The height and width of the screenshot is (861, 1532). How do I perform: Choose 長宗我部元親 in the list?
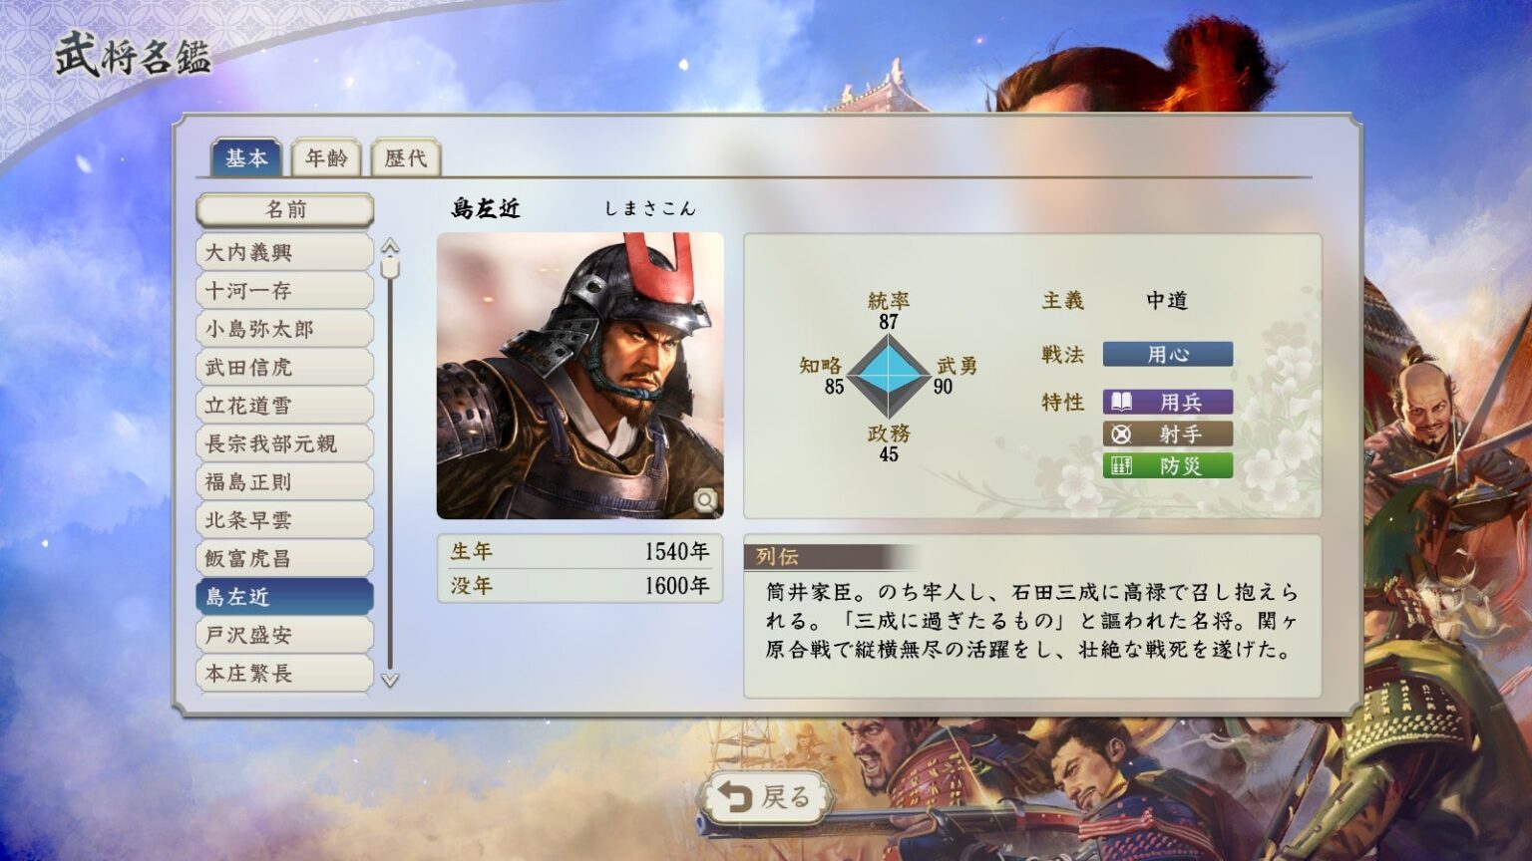[285, 443]
